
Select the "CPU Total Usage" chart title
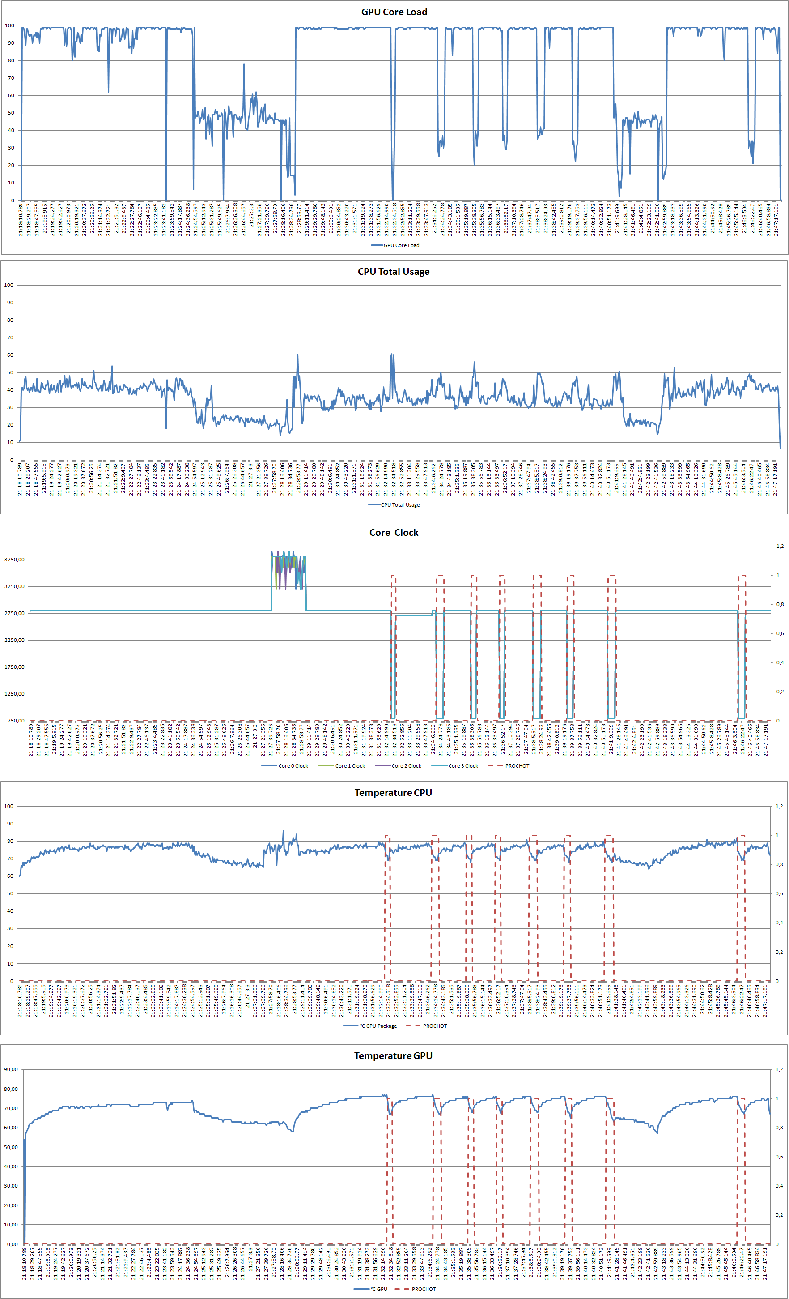click(394, 272)
